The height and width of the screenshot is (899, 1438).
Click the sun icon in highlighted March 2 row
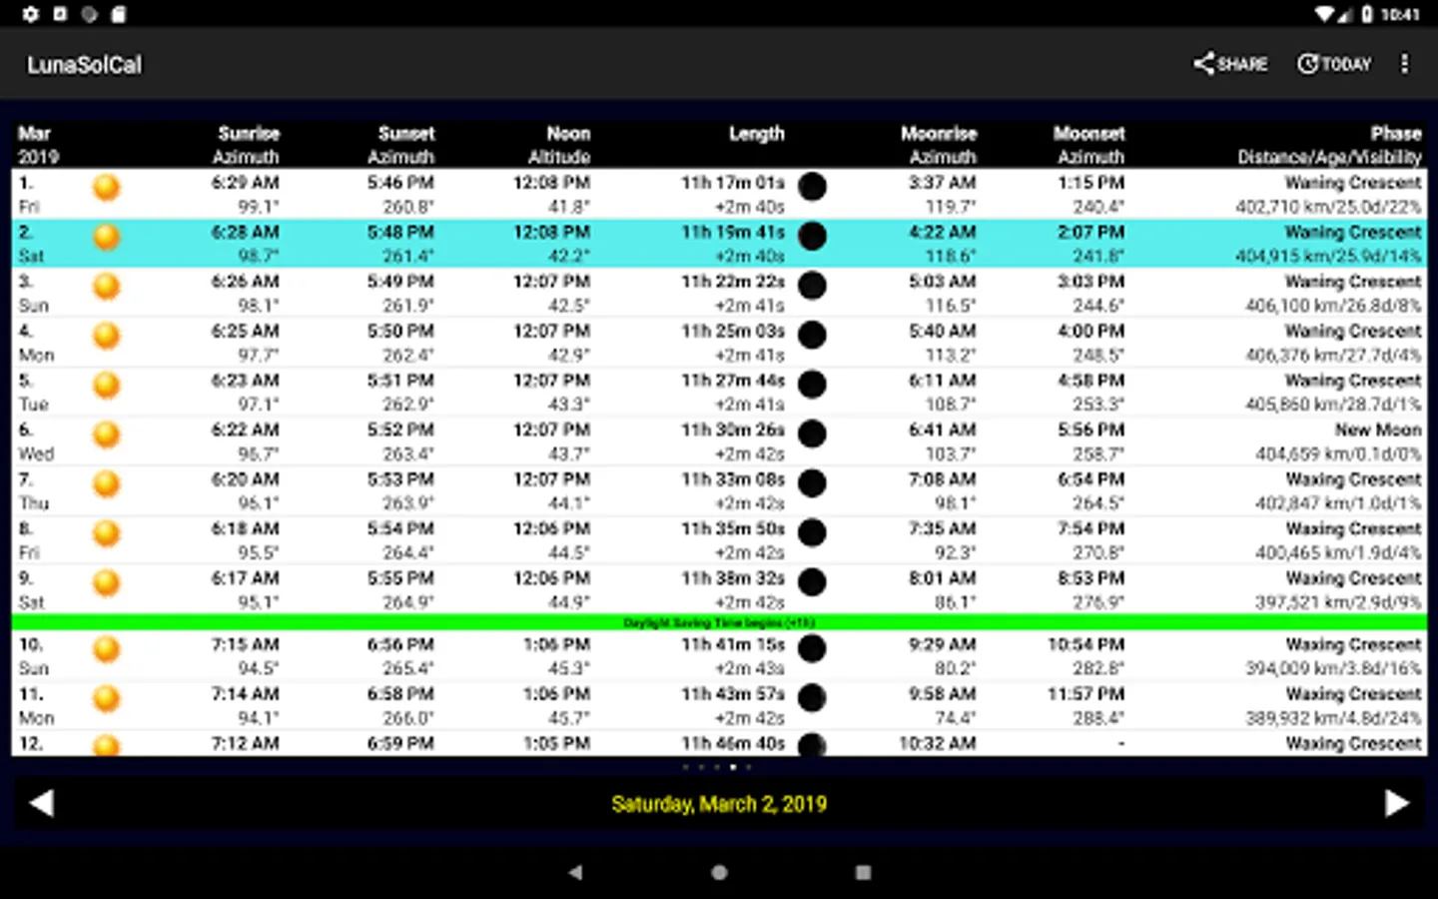[106, 237]
